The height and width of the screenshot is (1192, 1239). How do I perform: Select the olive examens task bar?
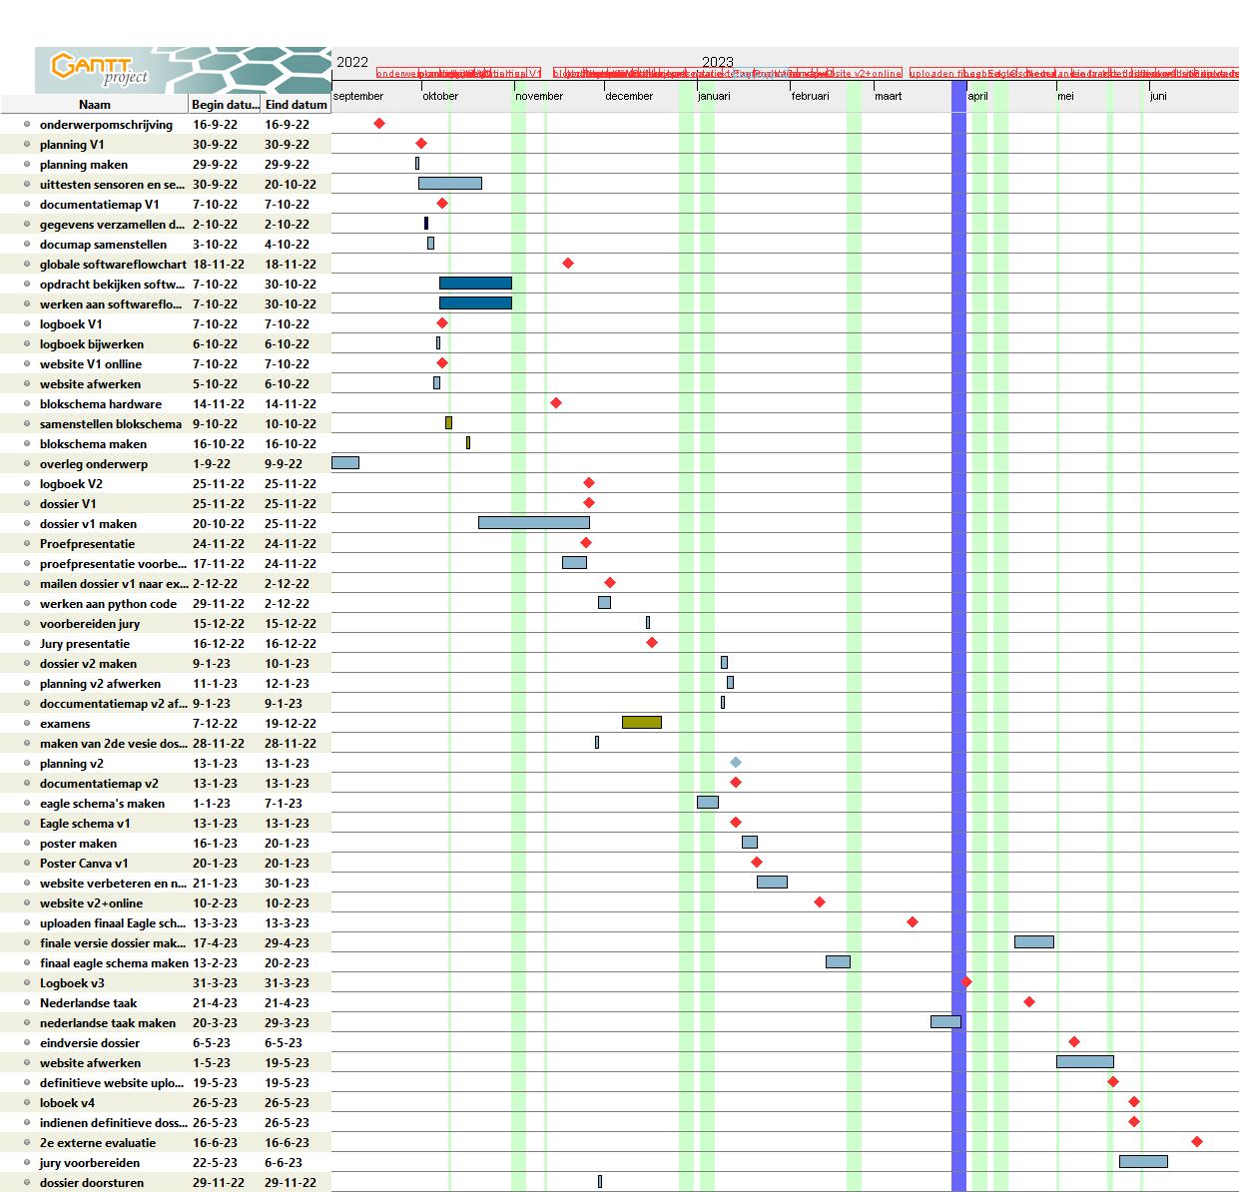pos(641,723)
